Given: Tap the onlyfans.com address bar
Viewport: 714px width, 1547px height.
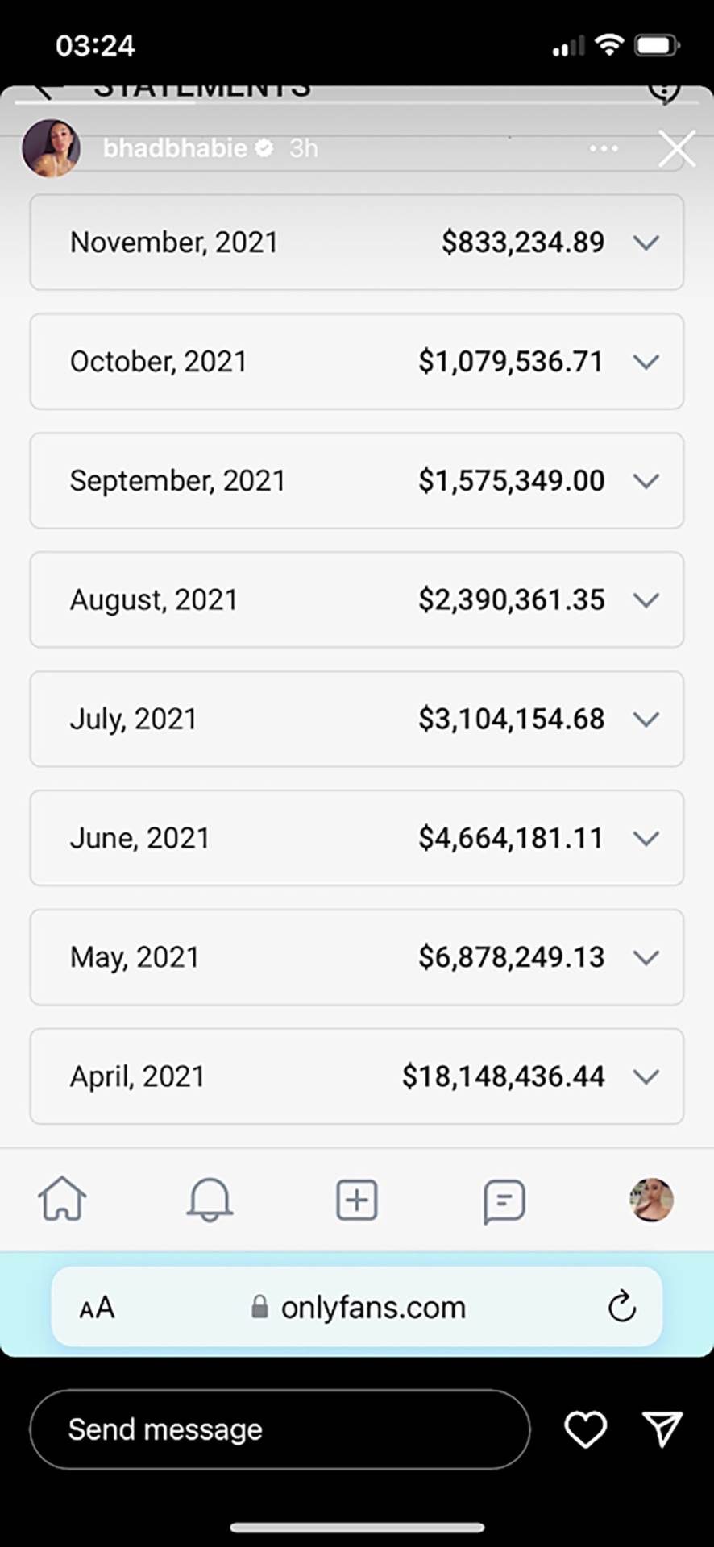Looking at the screenshot, I should tap(372, 1307).
